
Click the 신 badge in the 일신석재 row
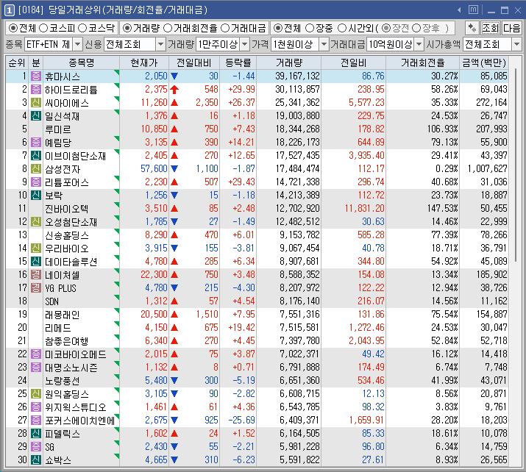point(36,115)
